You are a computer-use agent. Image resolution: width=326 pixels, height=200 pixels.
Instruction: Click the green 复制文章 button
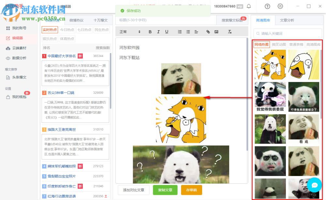tap(165, 190)
